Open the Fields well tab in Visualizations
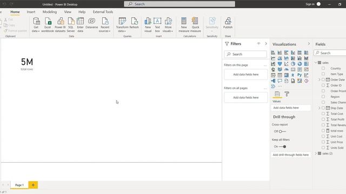 pyautogui.click(x=277, y=94)
